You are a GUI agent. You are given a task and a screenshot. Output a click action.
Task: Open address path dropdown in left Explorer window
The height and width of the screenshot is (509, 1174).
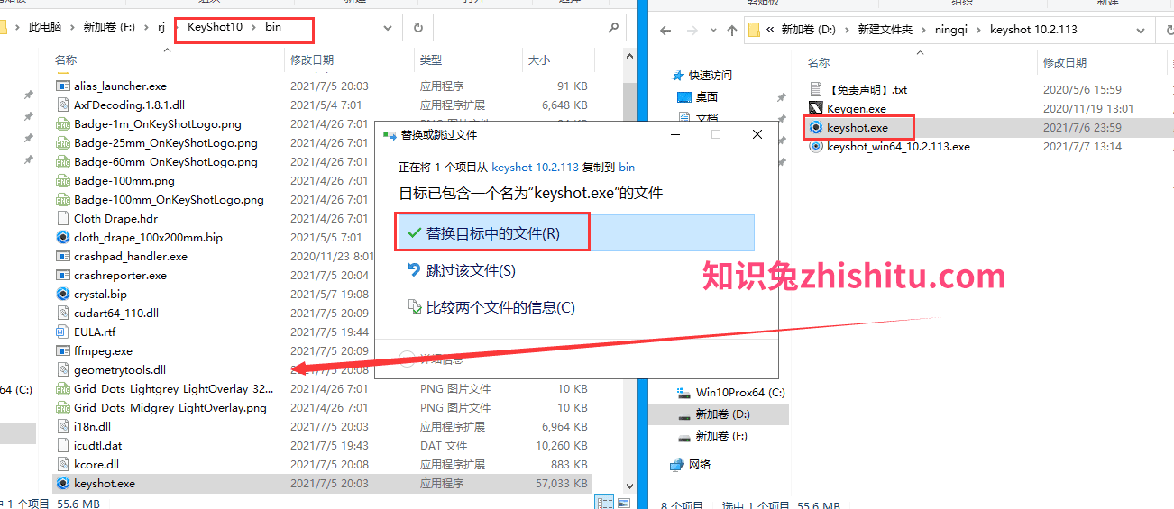pos(390,28)
